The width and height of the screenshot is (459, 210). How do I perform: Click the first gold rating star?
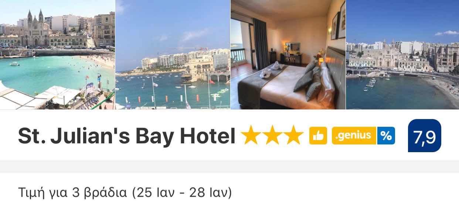251,135
